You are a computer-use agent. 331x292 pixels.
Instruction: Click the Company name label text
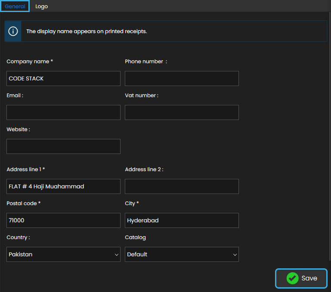click(x=29, y=61)
